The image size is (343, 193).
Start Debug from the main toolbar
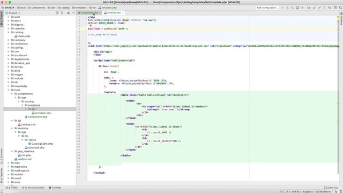(x=287, y=8)
